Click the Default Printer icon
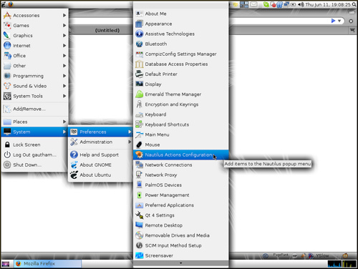This screenshot has width=358, height=269. (x=139, y=74)
